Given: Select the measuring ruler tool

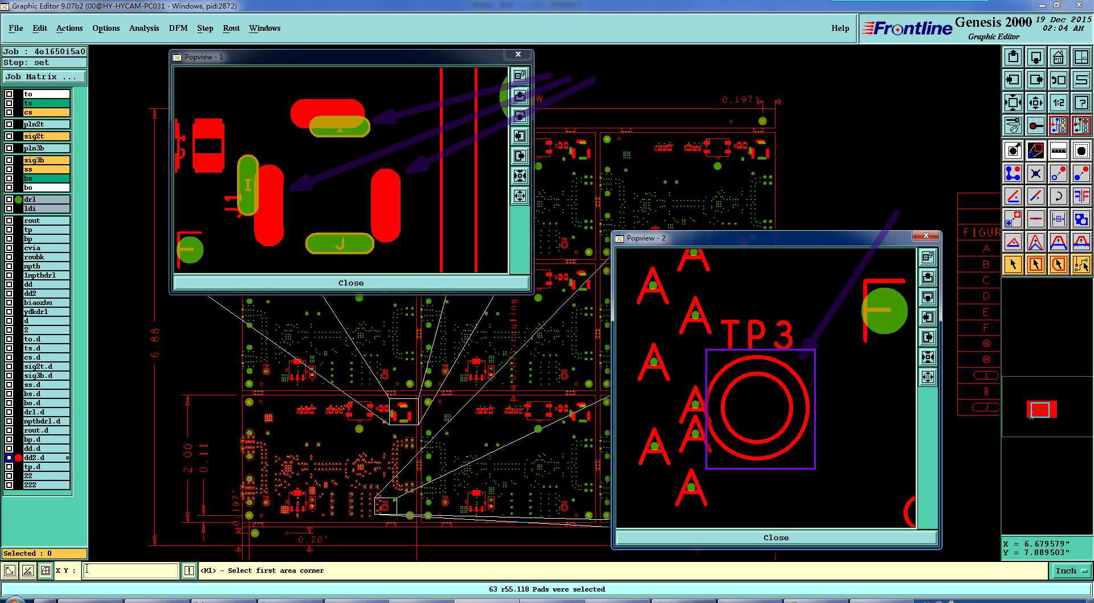Looking at the screenshot, I should (x=1059, y=150).
